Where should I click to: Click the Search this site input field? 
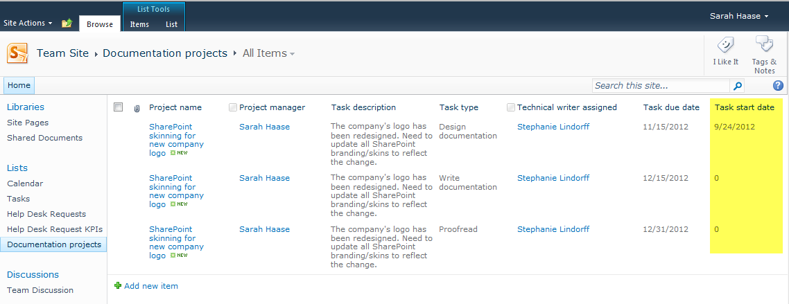click(661, 86)
